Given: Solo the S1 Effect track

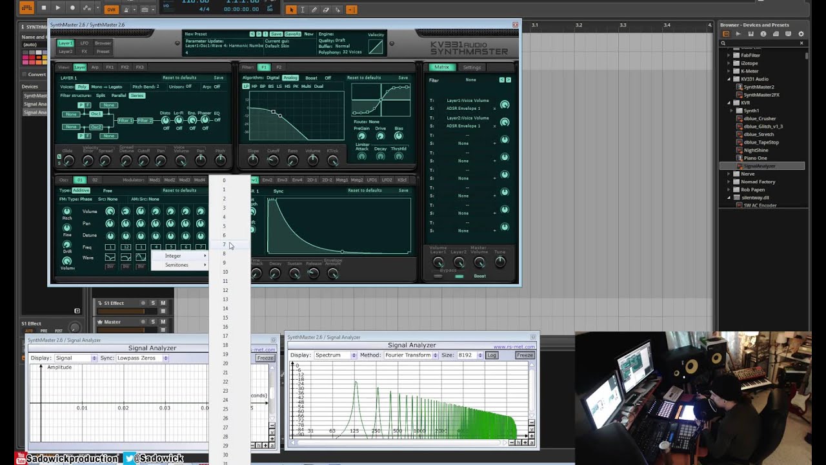Looking at the screenshot, I should [x=153, y=303].
